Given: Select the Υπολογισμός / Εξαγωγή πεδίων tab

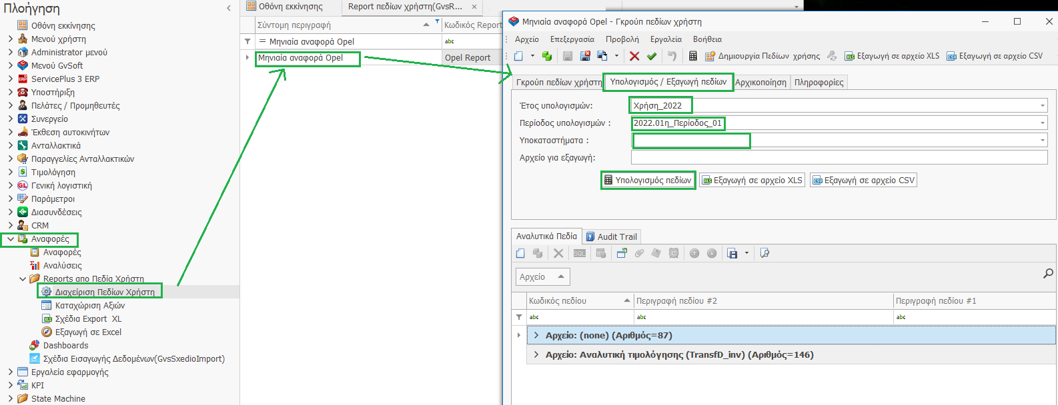Looking at the screenshot, I should [668, 82].
